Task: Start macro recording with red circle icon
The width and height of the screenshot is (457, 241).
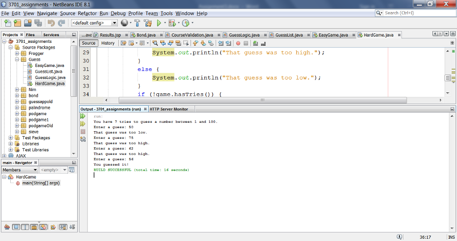Action: click(238, 43)
